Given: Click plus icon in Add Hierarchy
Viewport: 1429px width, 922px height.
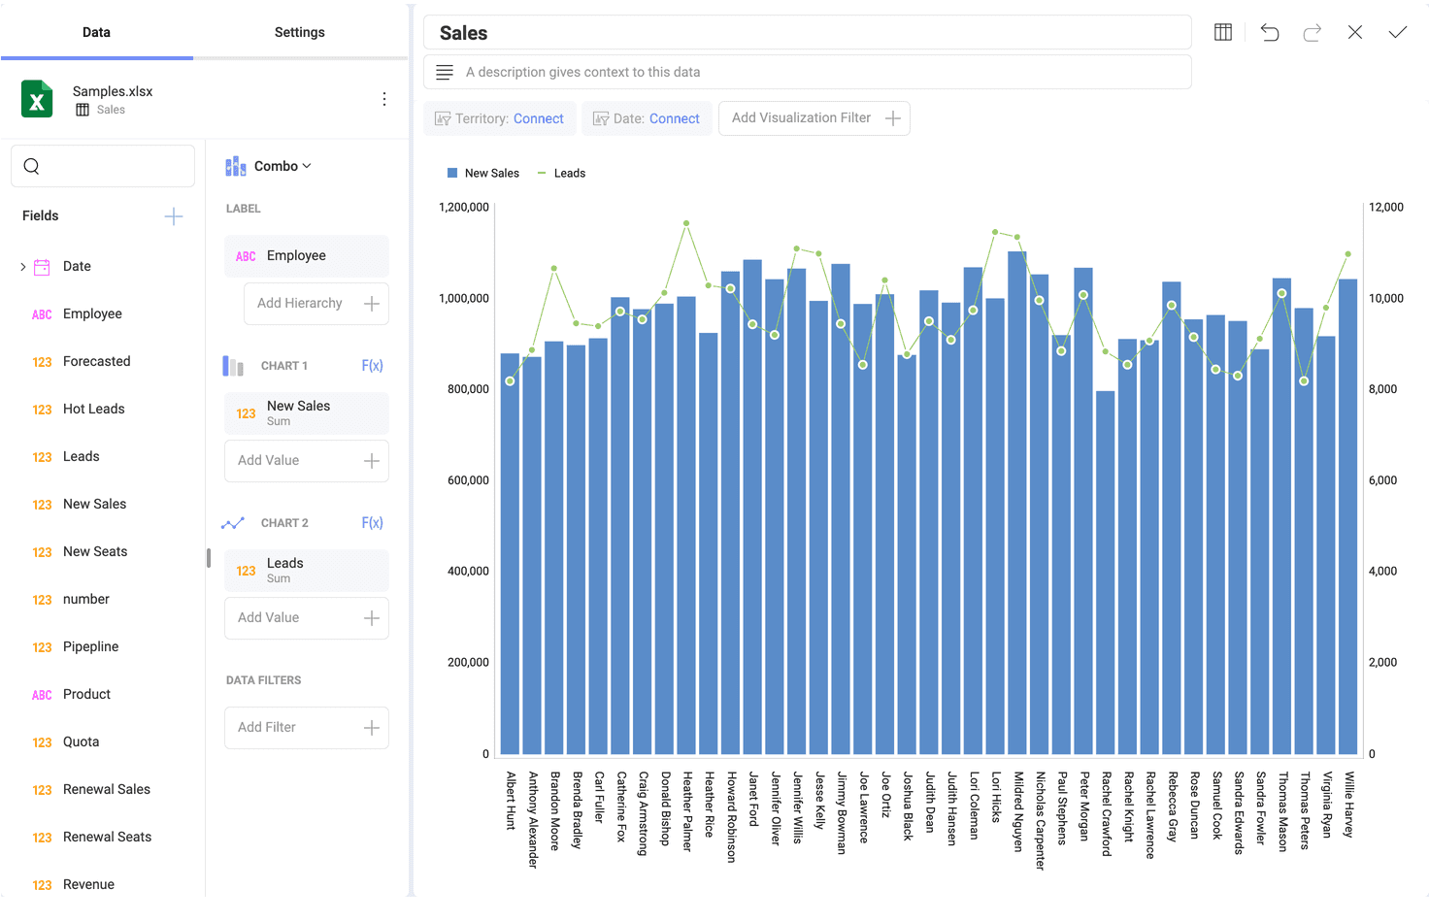Looking at the screenshot, I should tap(372, 304).
